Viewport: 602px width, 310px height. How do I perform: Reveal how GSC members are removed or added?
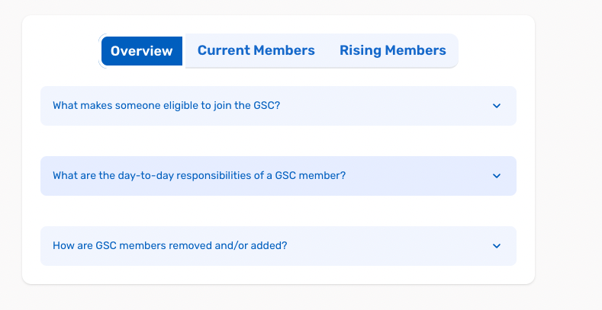(278, 246)
